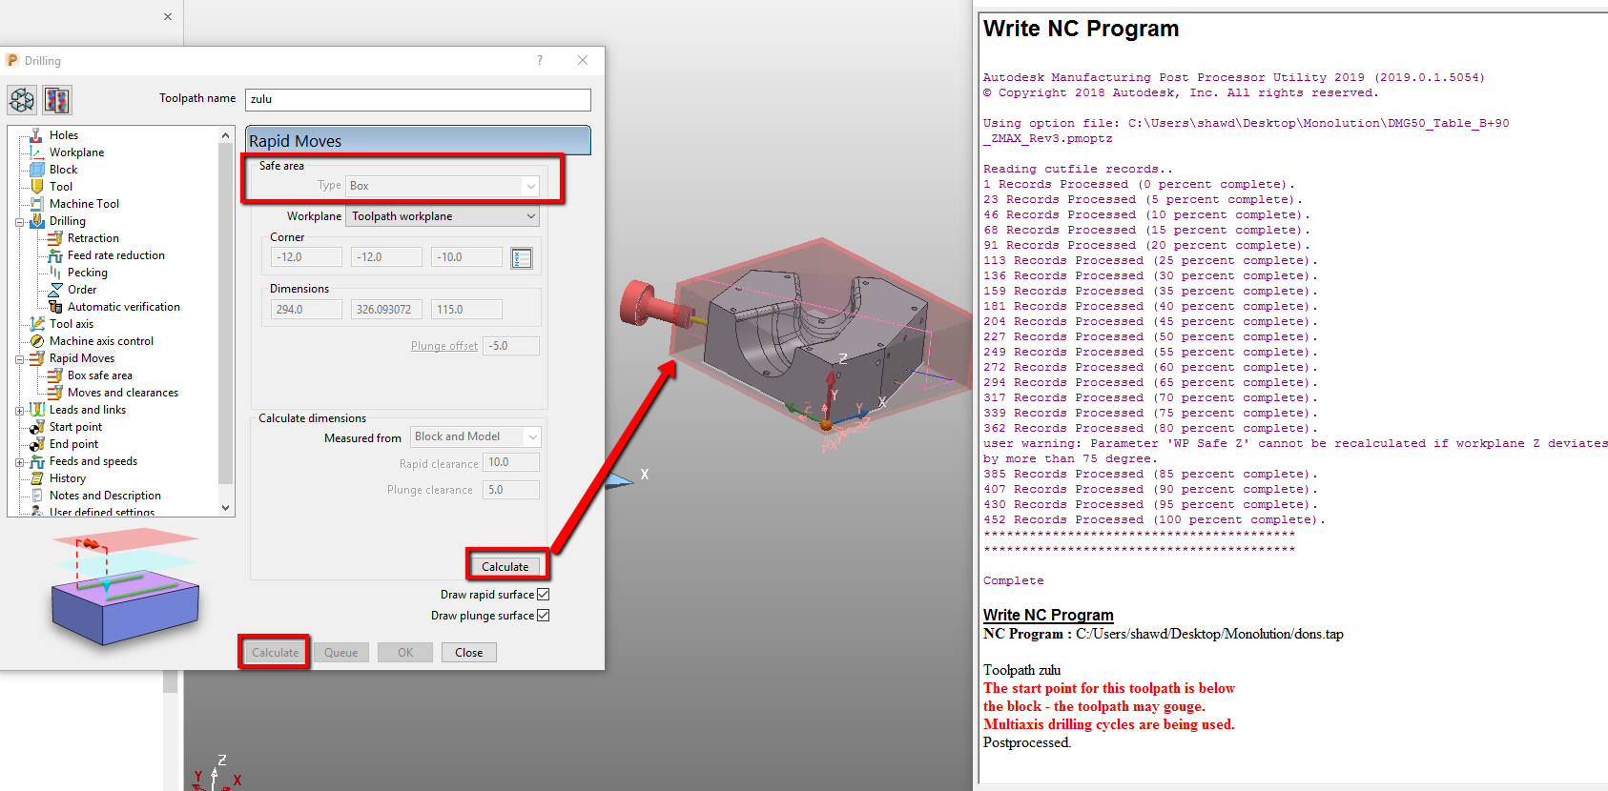
Task: Click the Machine axis control icon
Action: pyautogui.click(x=36, y=341)
